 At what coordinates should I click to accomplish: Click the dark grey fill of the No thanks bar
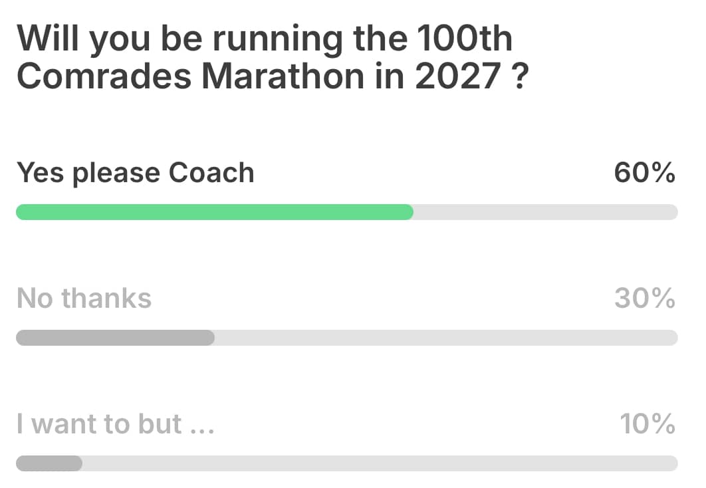click(x=115, y=338)
